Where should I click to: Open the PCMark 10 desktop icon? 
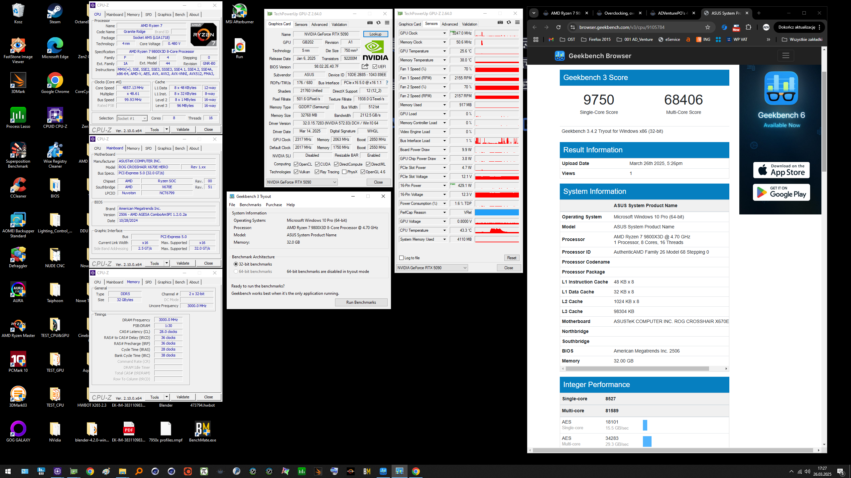click(18, 362)
